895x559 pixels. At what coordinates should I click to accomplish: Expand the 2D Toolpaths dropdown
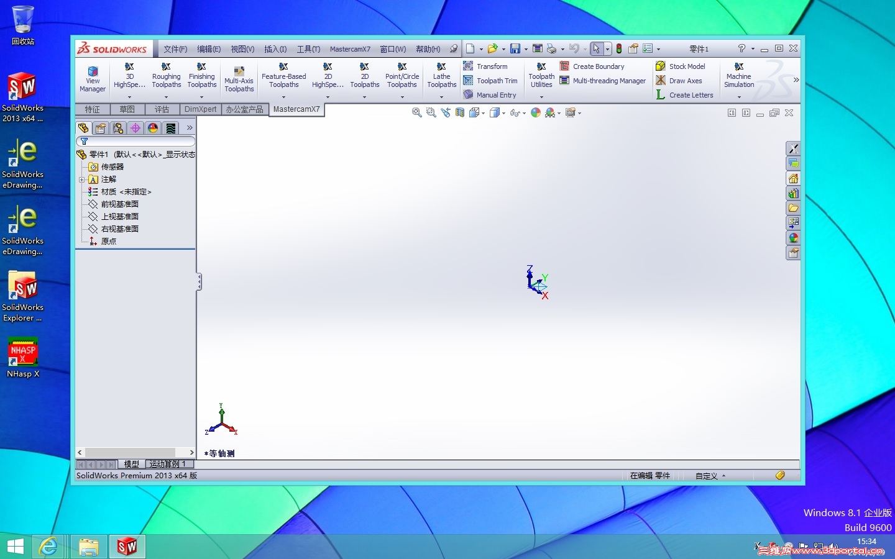(x=365, y=97)
